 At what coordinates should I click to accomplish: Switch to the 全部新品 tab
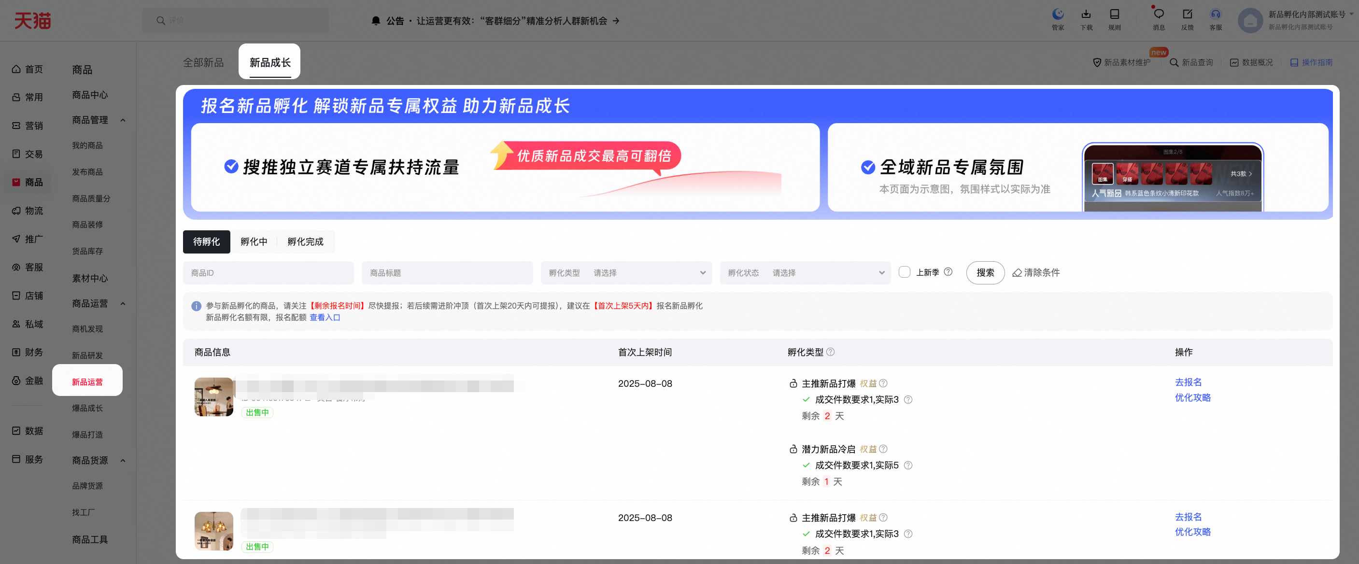tap(203, 62)
